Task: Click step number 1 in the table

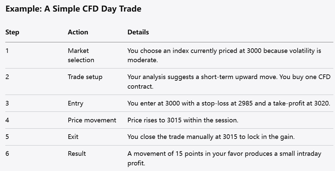Action: 7,51
